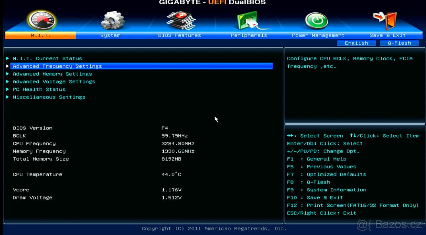Click the Vcore value 1.176V
This screenshot has width=426, height=235.
pyautogui.click(x=171, y=190)
